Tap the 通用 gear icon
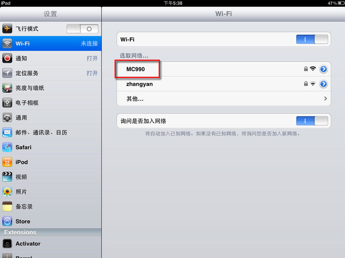The image size is (345, 258). (x=7, y=118)
